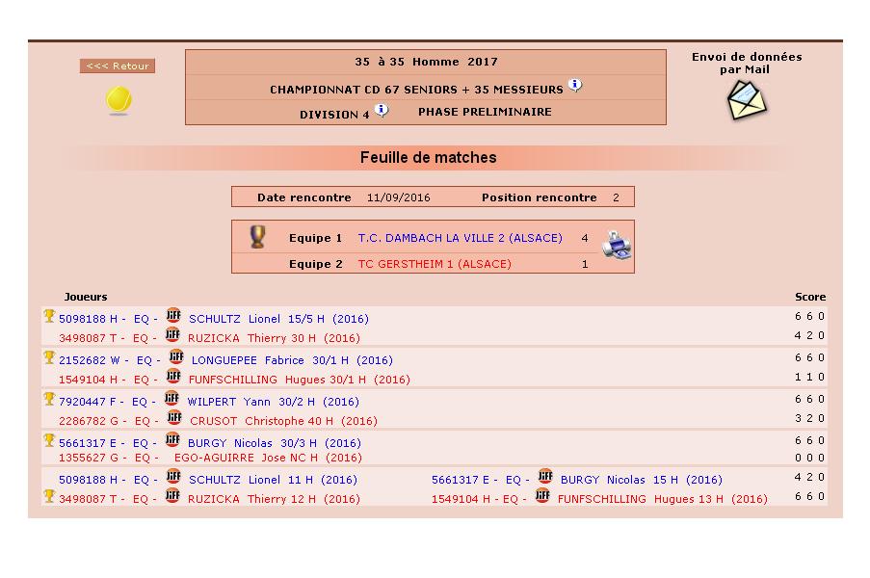Click the yellow tennis ball icon
Viewport: 870px width, 578px height.
point(119,100)
